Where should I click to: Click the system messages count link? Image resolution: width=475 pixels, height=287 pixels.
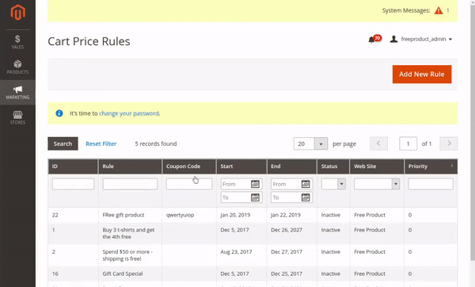[x=448, y=10]
